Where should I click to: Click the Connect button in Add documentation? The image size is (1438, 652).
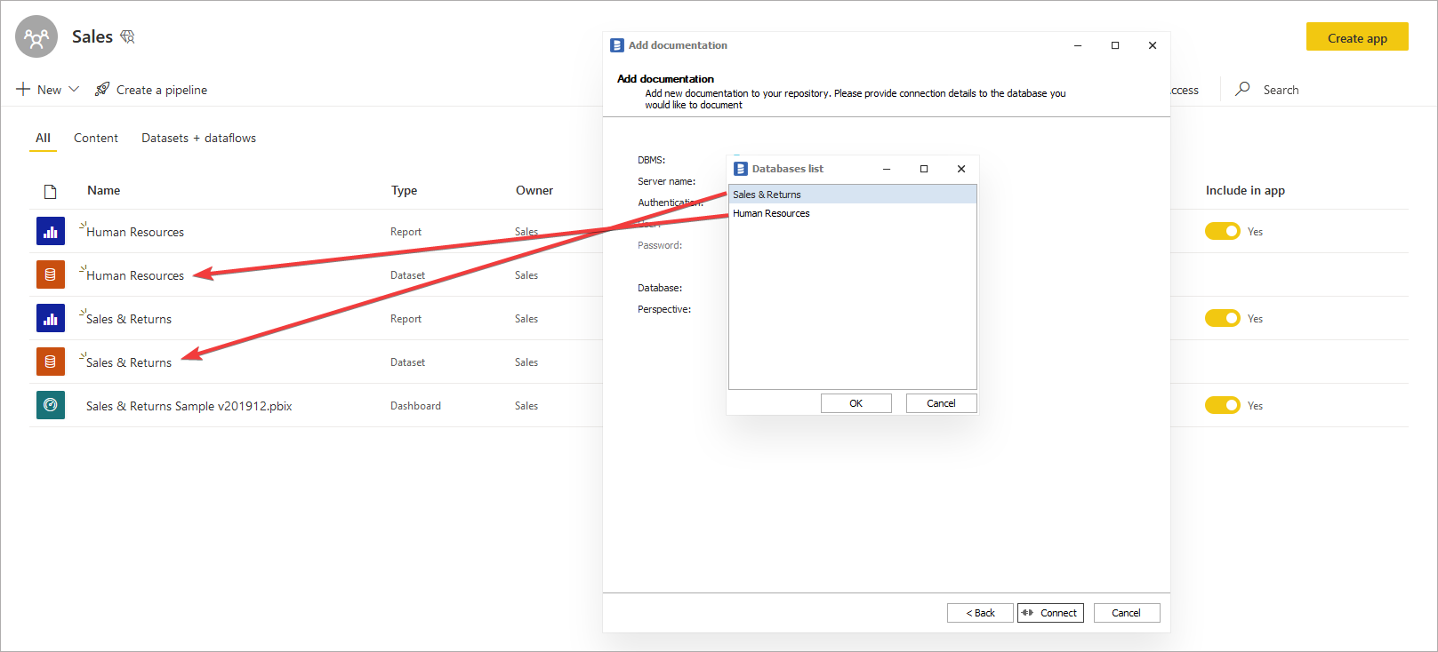click(x=1050, y=613)
